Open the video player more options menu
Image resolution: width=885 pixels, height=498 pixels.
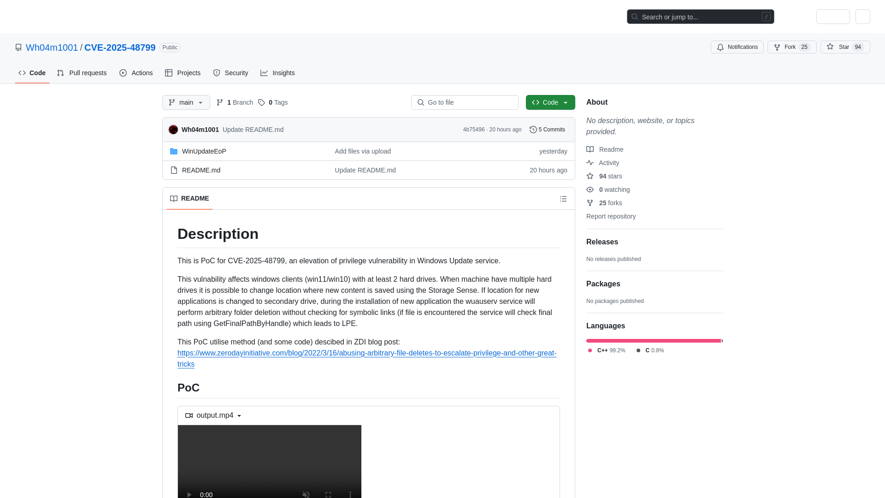pos(350,494)
